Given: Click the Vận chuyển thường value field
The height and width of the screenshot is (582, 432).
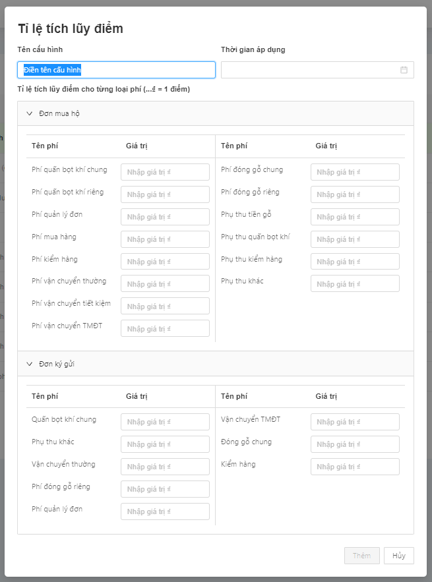Looking at the screenshot, I should pos(165,467).
